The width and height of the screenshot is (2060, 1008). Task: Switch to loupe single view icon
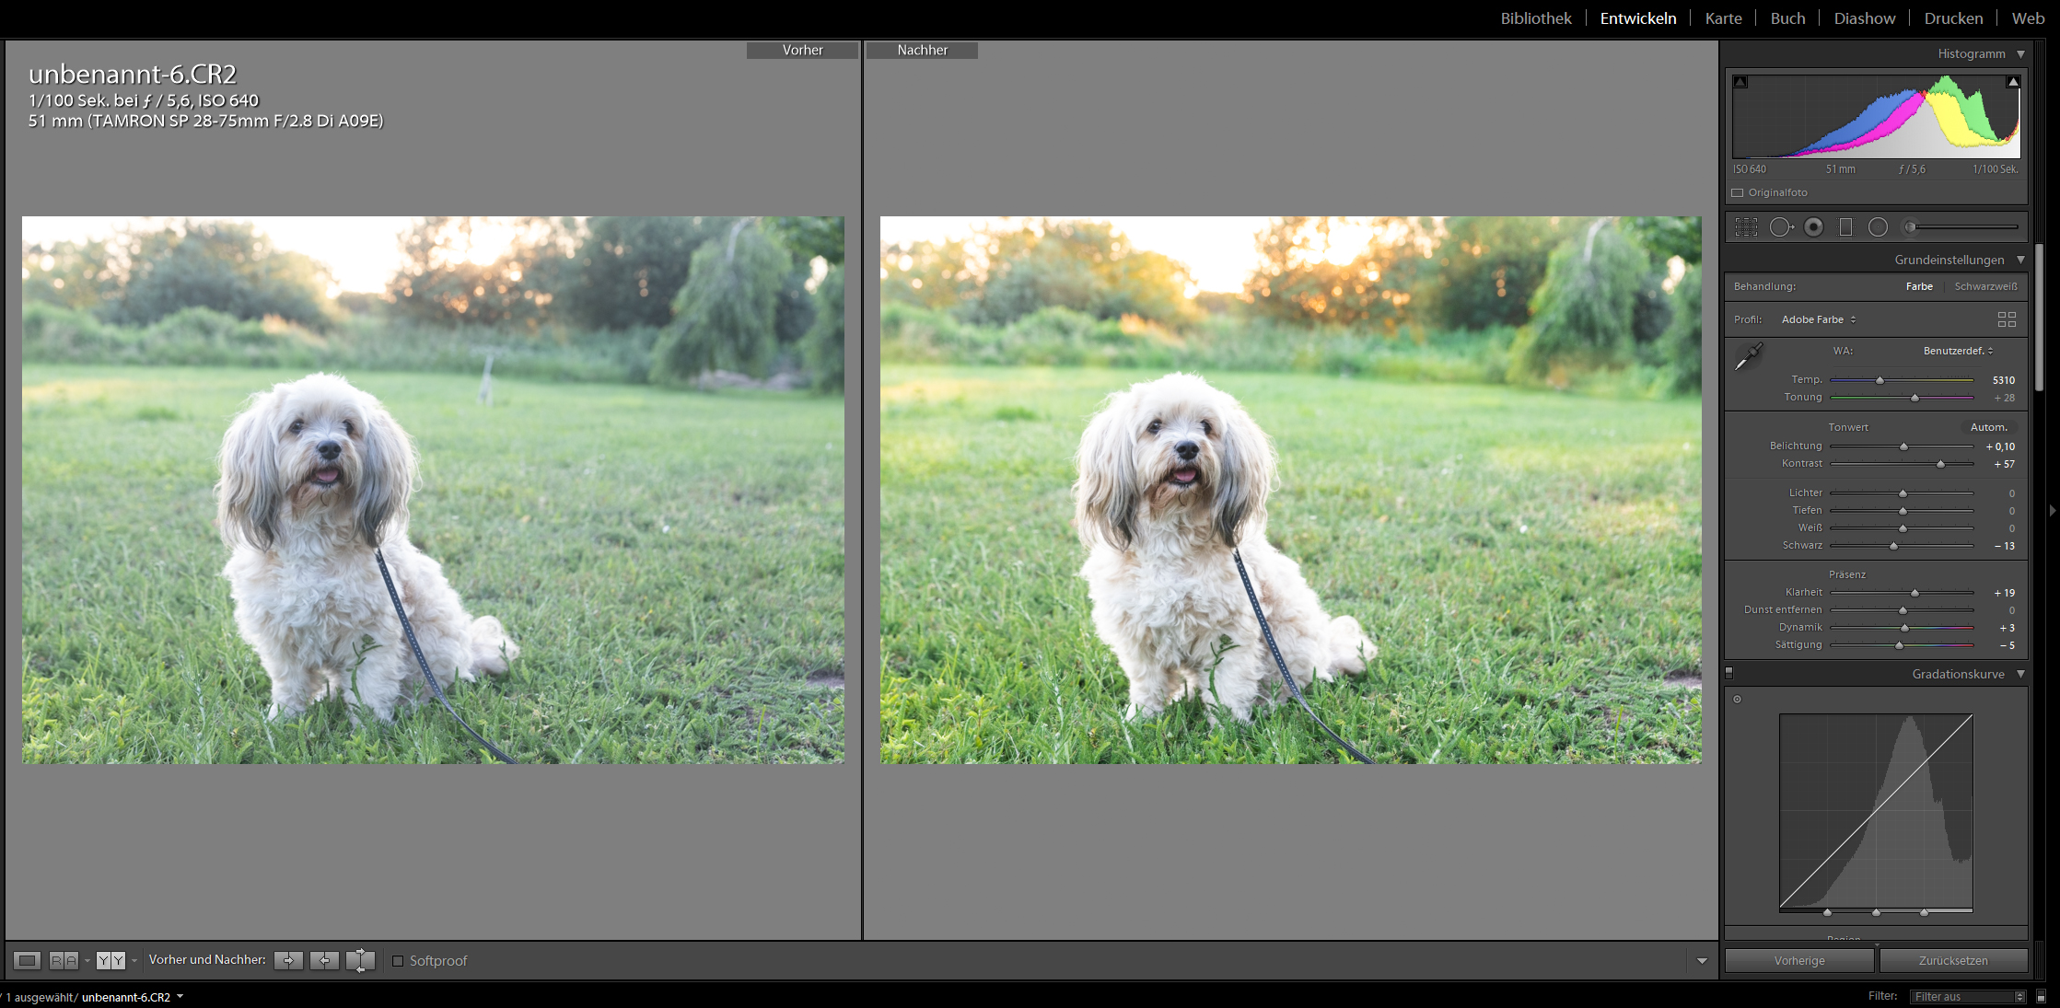[x=27, y=961]
